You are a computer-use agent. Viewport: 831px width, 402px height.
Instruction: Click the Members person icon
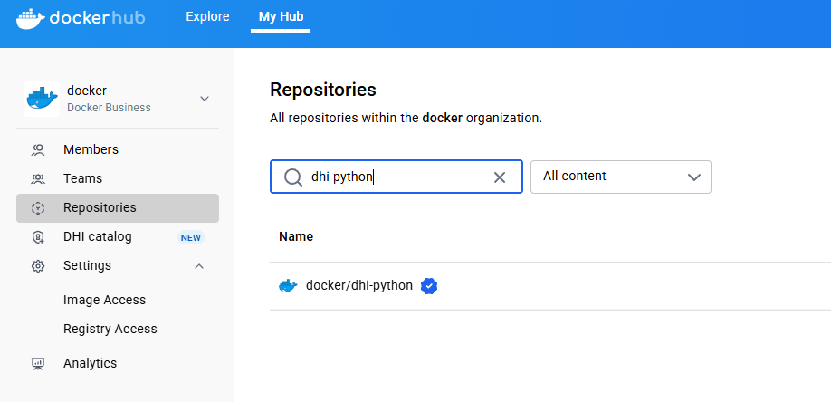(x=38, y=149)
